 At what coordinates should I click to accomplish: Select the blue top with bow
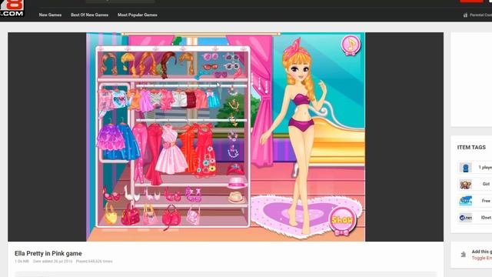click(213, 98)
